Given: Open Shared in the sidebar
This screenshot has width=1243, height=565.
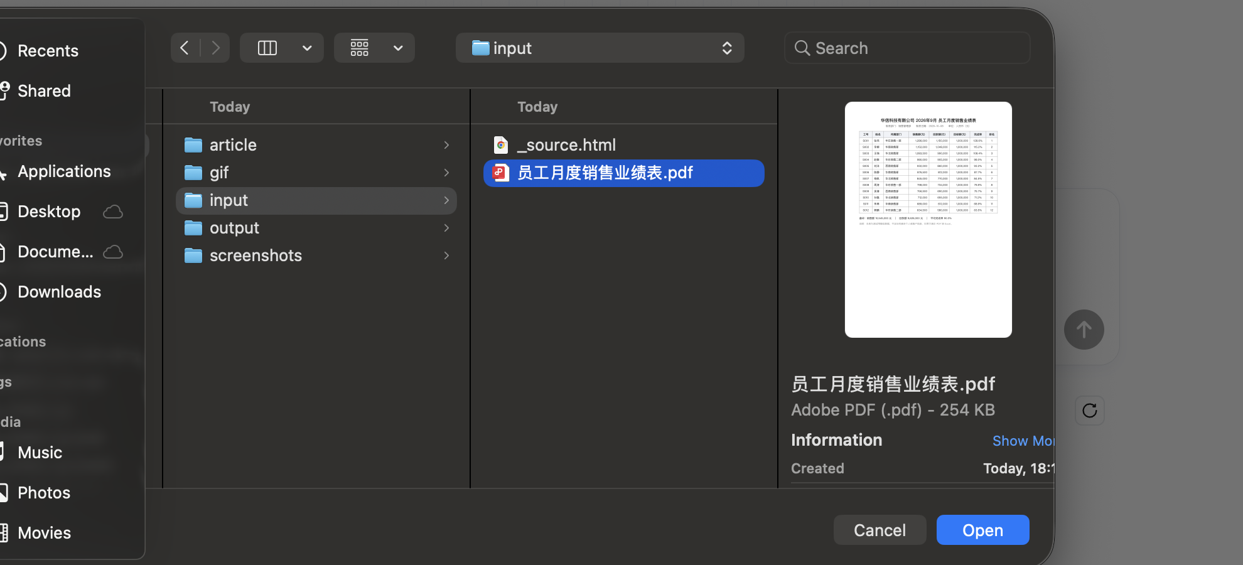Looking at the screenshot, I should point(44,91).
